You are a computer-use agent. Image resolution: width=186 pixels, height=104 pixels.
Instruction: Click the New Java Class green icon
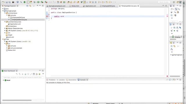click(64, 2)
